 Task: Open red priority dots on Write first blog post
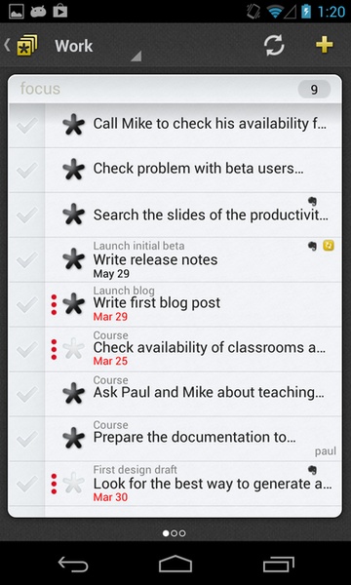click(54, 304)
